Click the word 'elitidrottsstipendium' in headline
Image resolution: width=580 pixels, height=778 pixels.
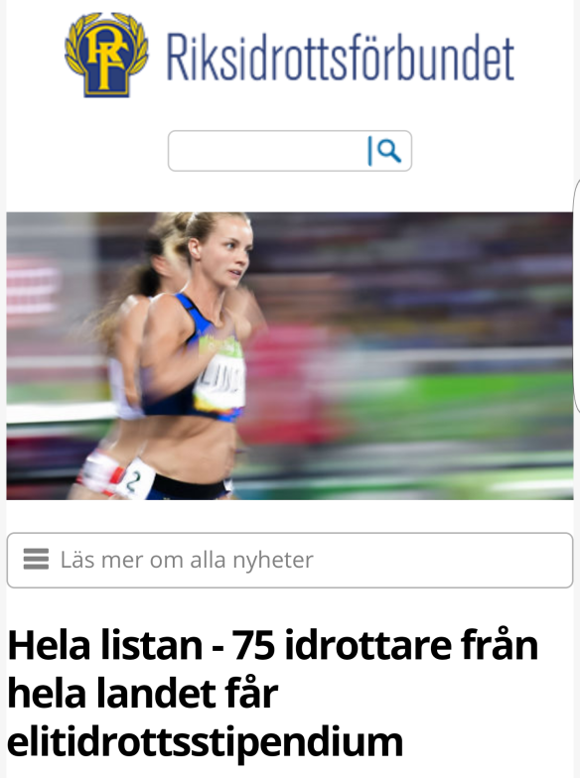[x=205, y=742]
